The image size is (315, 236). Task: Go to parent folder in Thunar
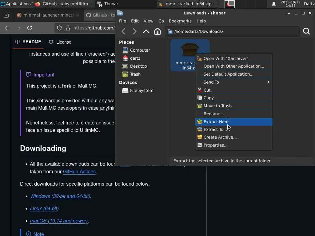coord(146,32)
